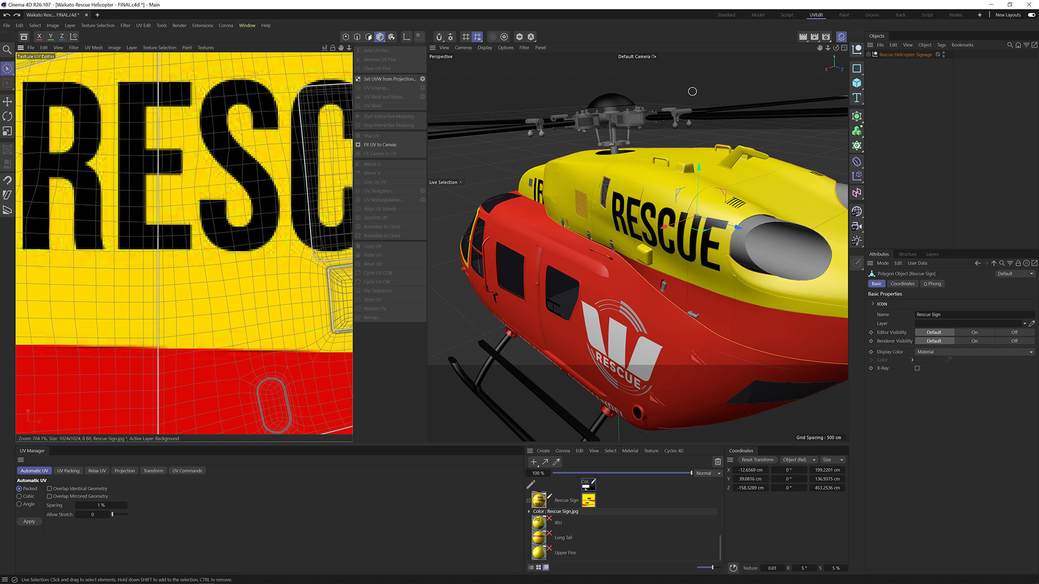
Task: Toggle the New Layouts switch
Action: pyautogui.click(x=1031, y=15)
